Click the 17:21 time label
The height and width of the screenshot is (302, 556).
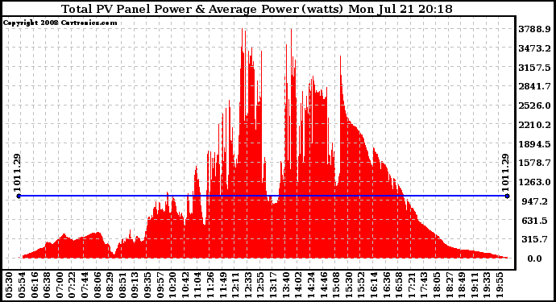[411, 285]
